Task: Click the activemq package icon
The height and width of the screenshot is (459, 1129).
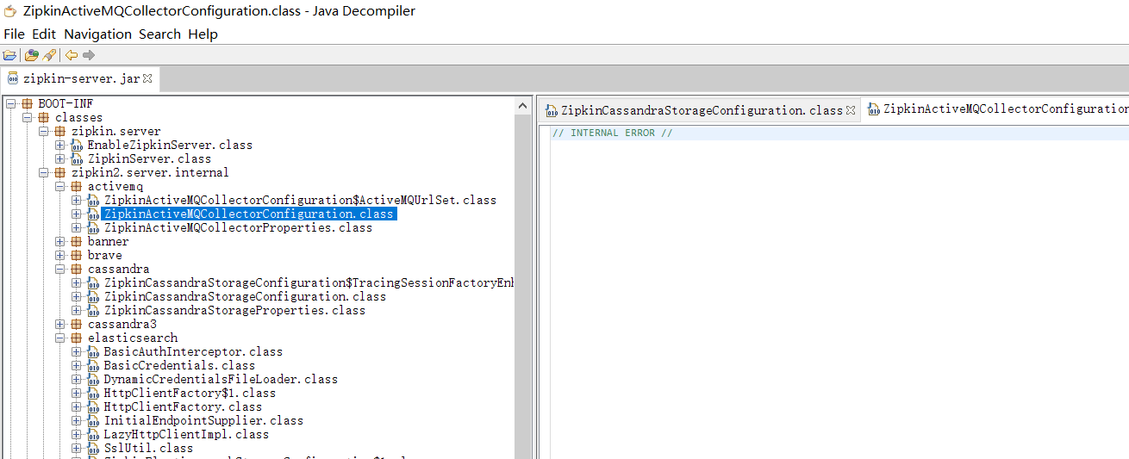Action: click(76, 186)
